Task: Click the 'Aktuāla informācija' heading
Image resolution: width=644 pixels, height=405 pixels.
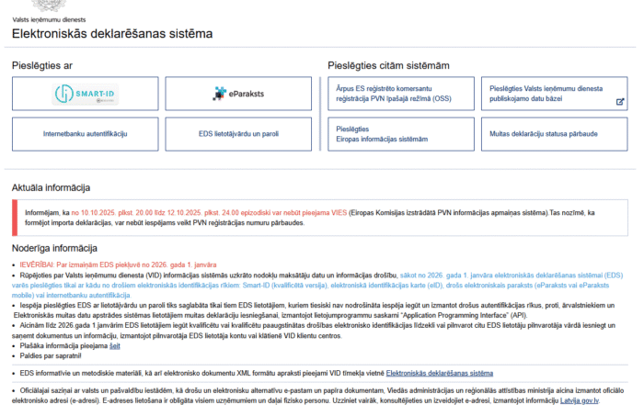Action: click(51, 187)
